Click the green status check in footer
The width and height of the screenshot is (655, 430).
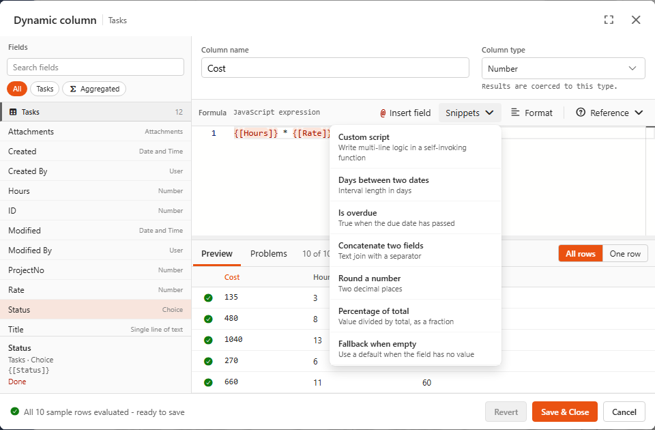coord(14,411)
